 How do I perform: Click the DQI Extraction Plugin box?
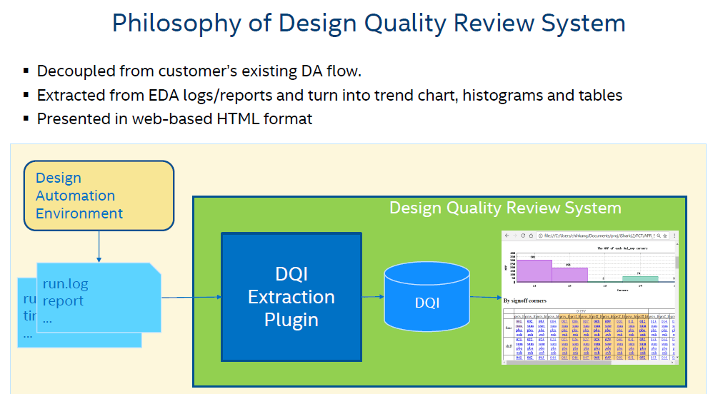pyautogui.click(x=291, y=296)
